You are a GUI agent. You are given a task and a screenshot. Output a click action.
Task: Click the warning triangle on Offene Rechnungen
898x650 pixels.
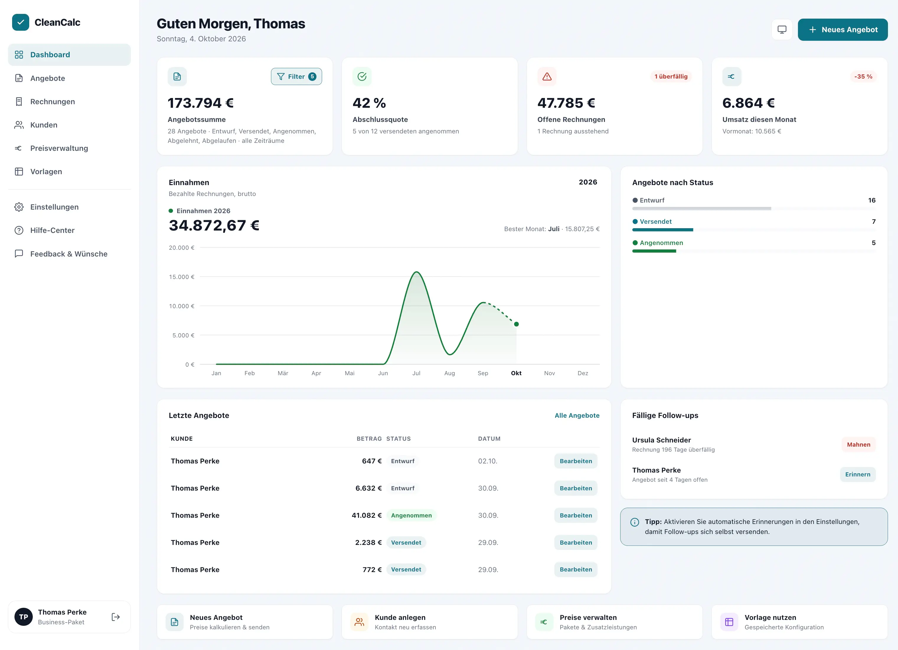click(x=547, y=76)
